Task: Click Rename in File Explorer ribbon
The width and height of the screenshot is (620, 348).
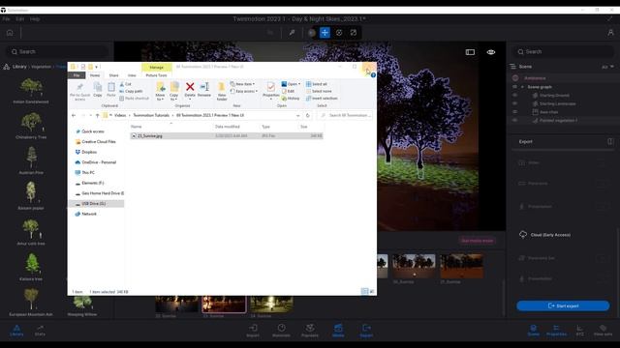Action: coord(204,90)
